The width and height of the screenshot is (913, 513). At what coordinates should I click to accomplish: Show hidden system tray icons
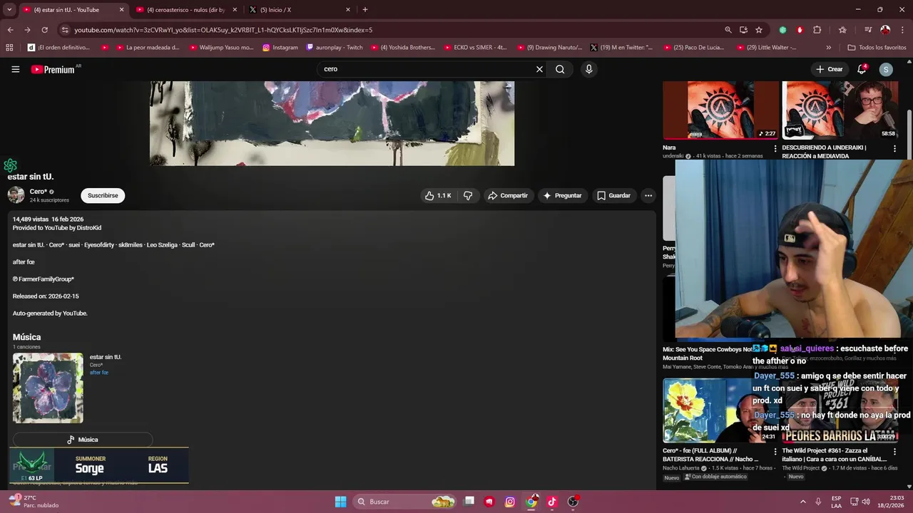tap(802, 502)
